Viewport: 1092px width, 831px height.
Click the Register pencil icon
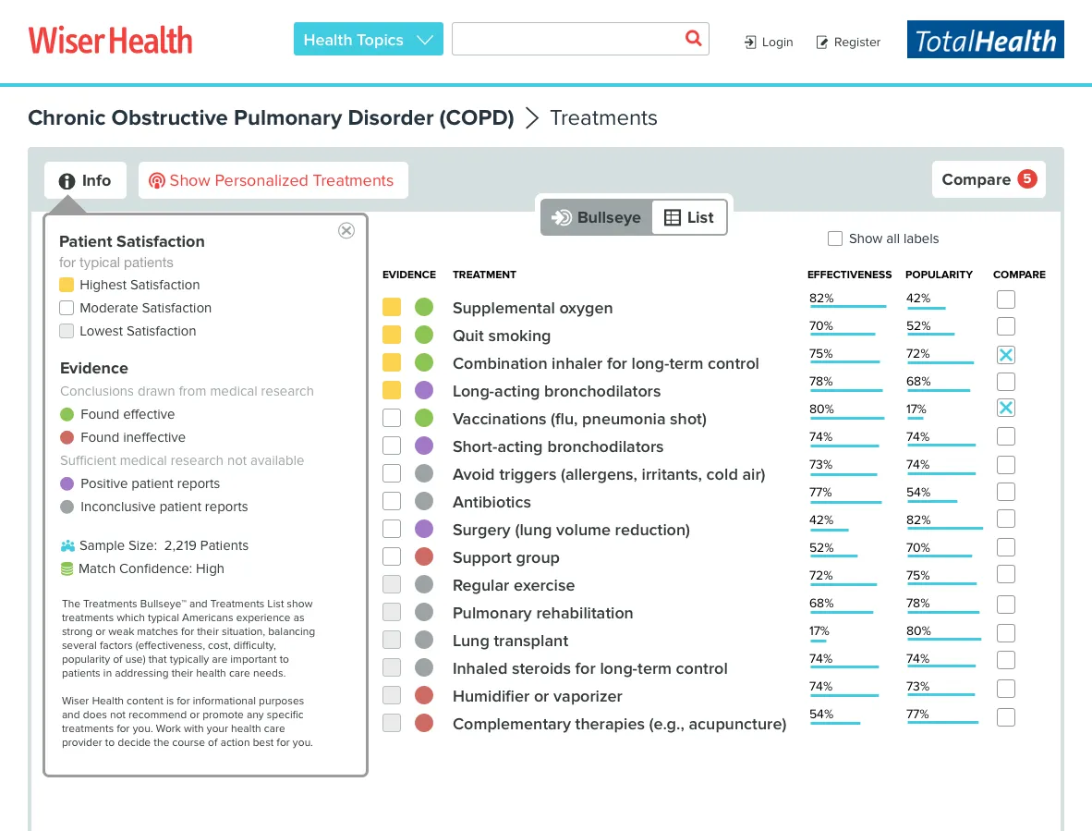[x=822, y=43]
